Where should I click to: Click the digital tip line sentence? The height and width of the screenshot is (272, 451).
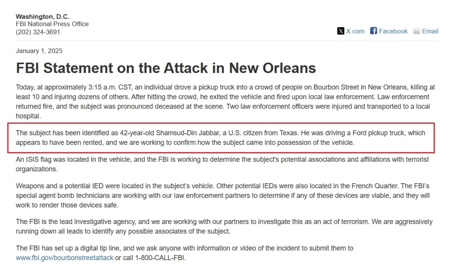(x=185, y=253)
